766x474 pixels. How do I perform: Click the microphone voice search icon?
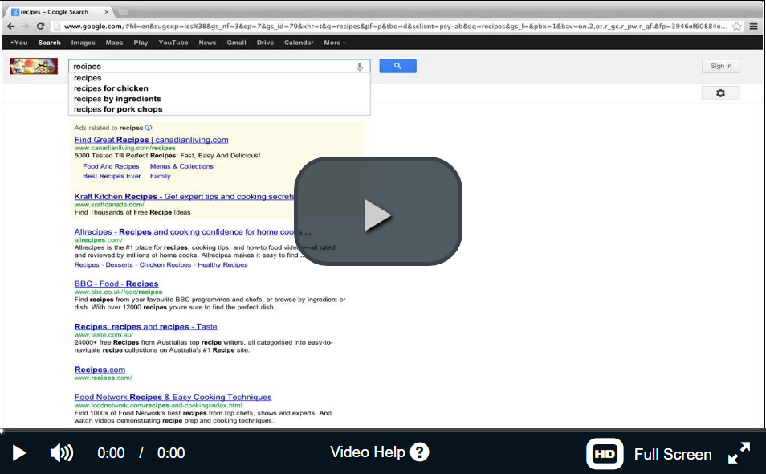pos(360,67)
